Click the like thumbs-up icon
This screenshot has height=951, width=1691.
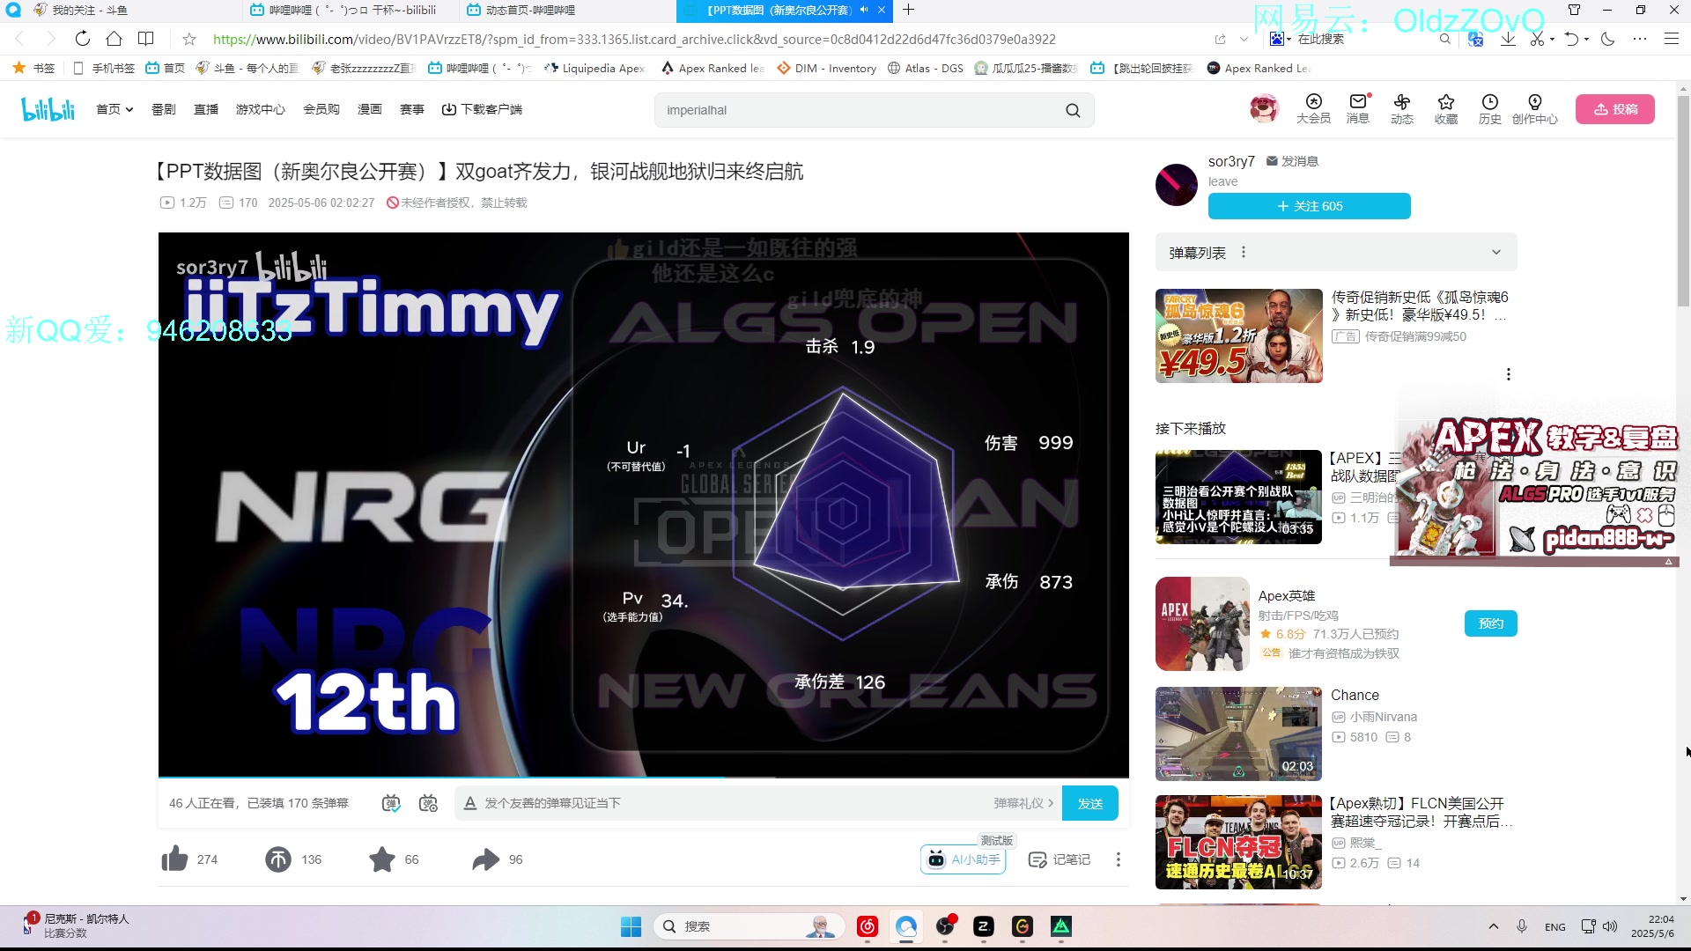click(175, 859)
